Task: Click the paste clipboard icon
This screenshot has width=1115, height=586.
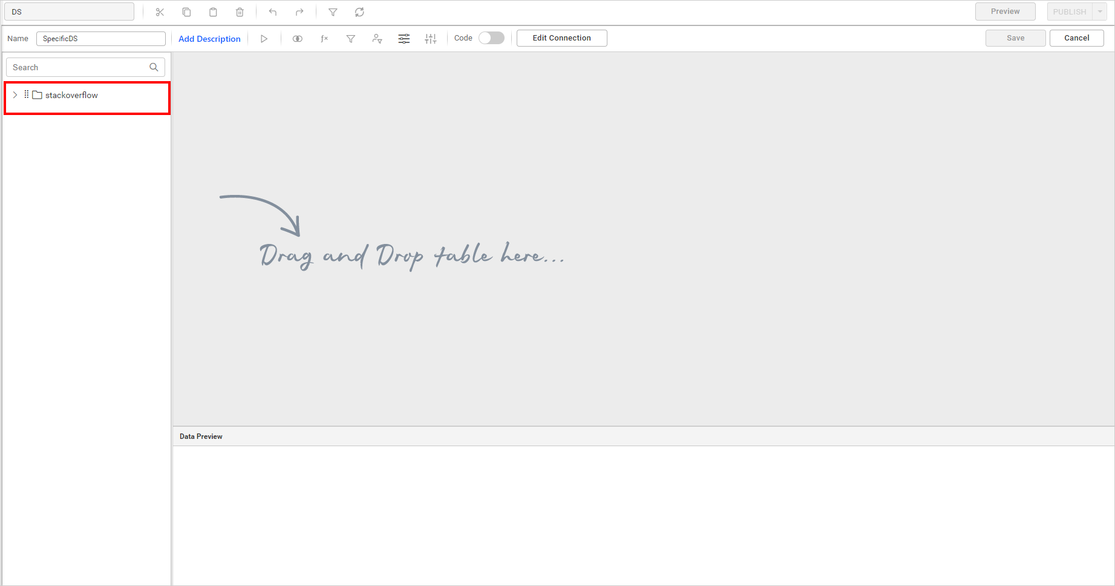Action: coord(213,12)
